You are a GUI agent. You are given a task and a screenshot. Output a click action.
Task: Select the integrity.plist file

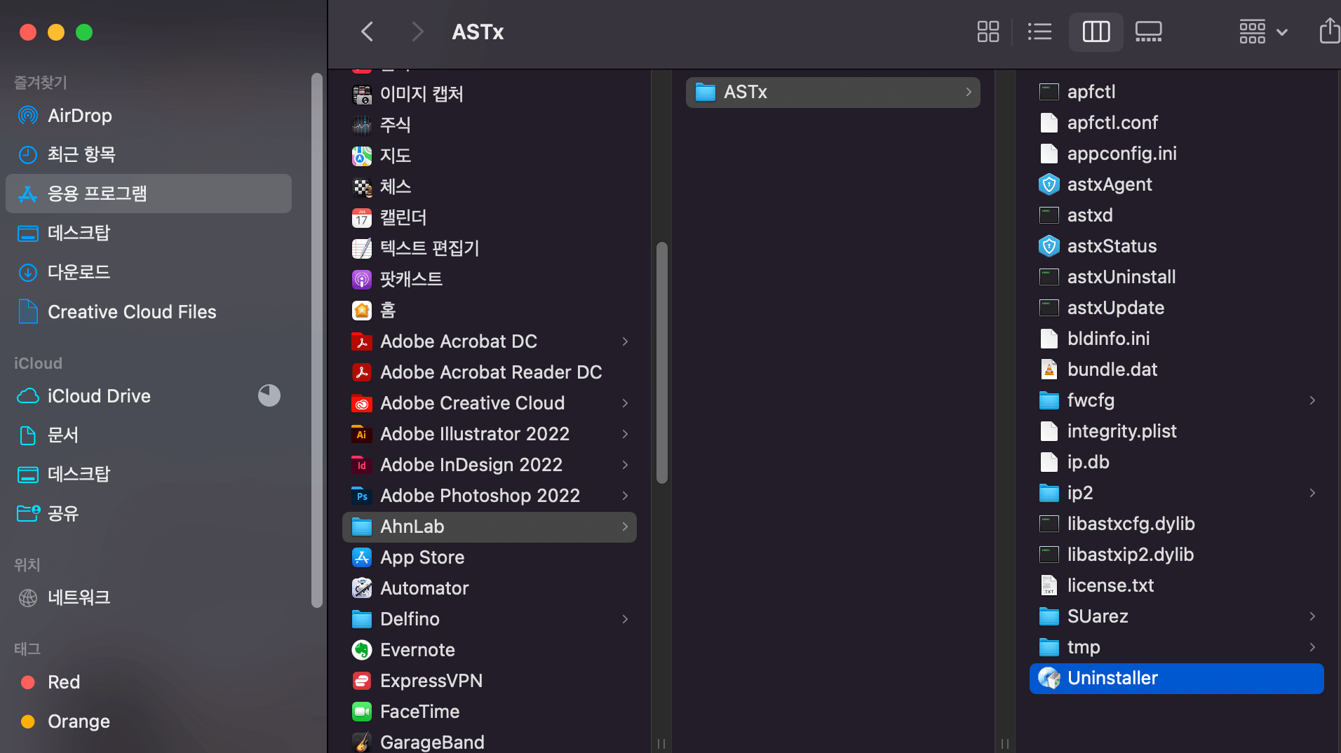pos(1177,431)
